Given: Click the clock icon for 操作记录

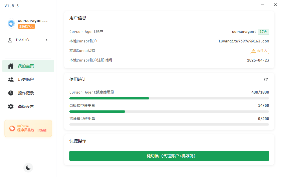Looking at the screenshot, I should pos(11,93).
